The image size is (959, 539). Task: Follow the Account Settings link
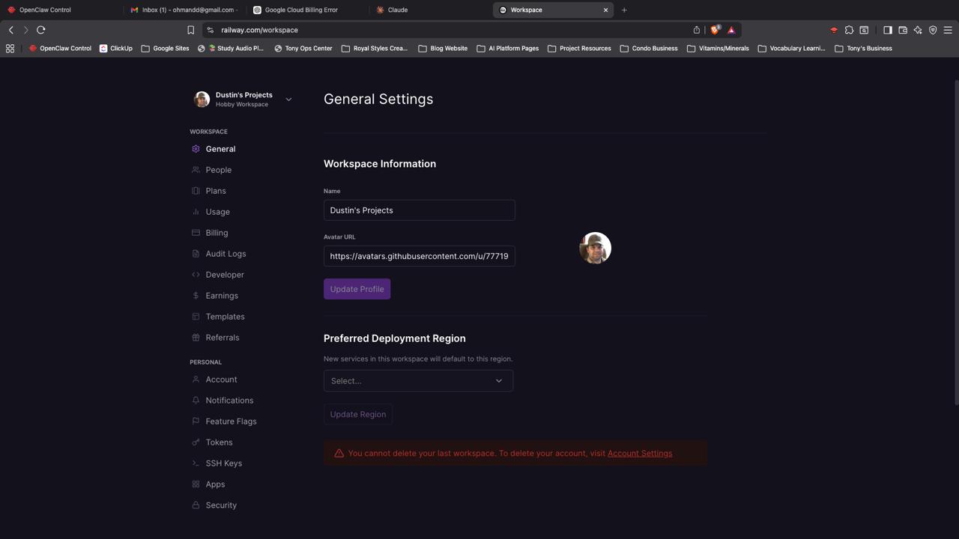click(639, 454)
